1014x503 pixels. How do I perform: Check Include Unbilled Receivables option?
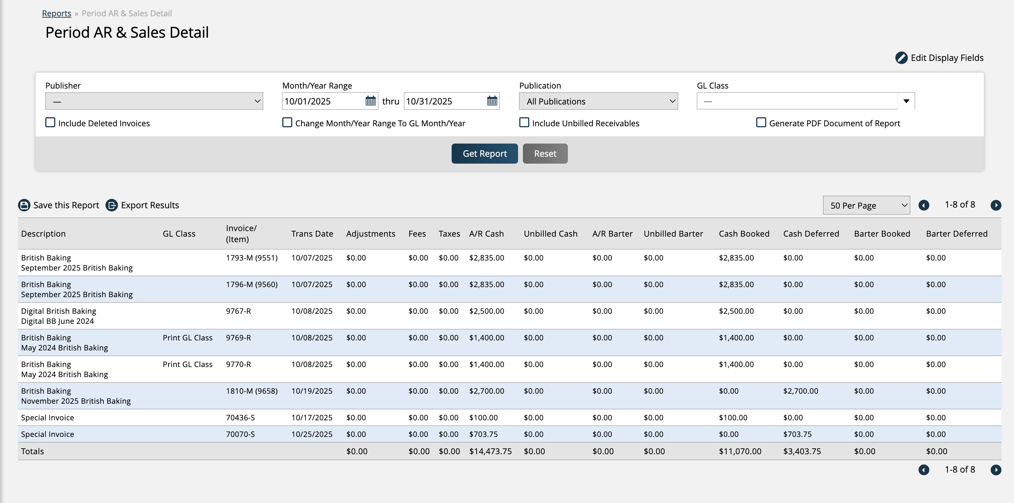524,122
